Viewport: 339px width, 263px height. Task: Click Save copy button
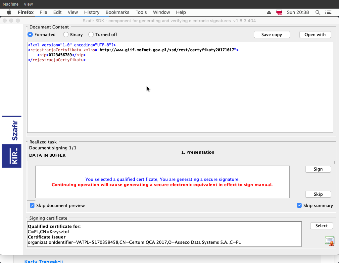point(271,34)
